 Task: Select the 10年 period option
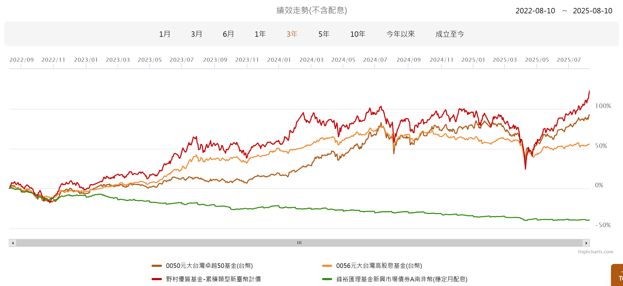pos(358,34)
